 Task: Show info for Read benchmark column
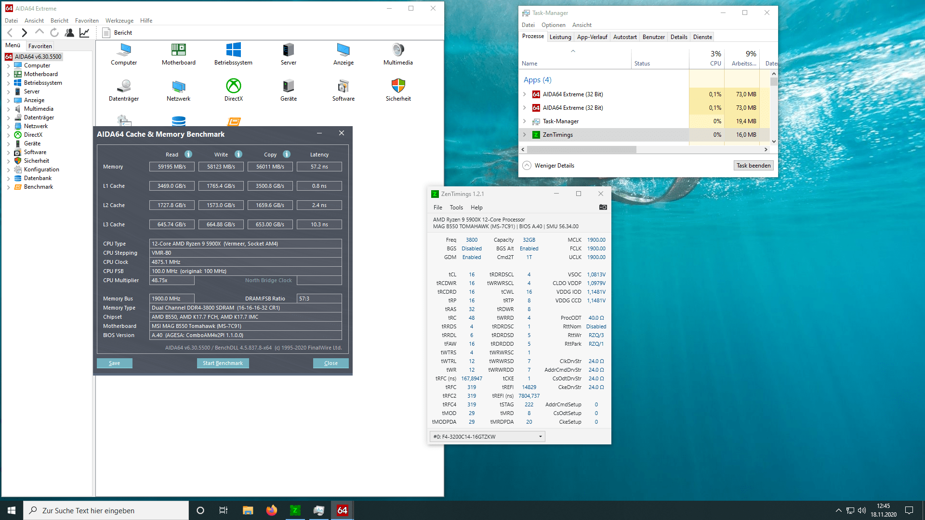click(x=188, y=154)
